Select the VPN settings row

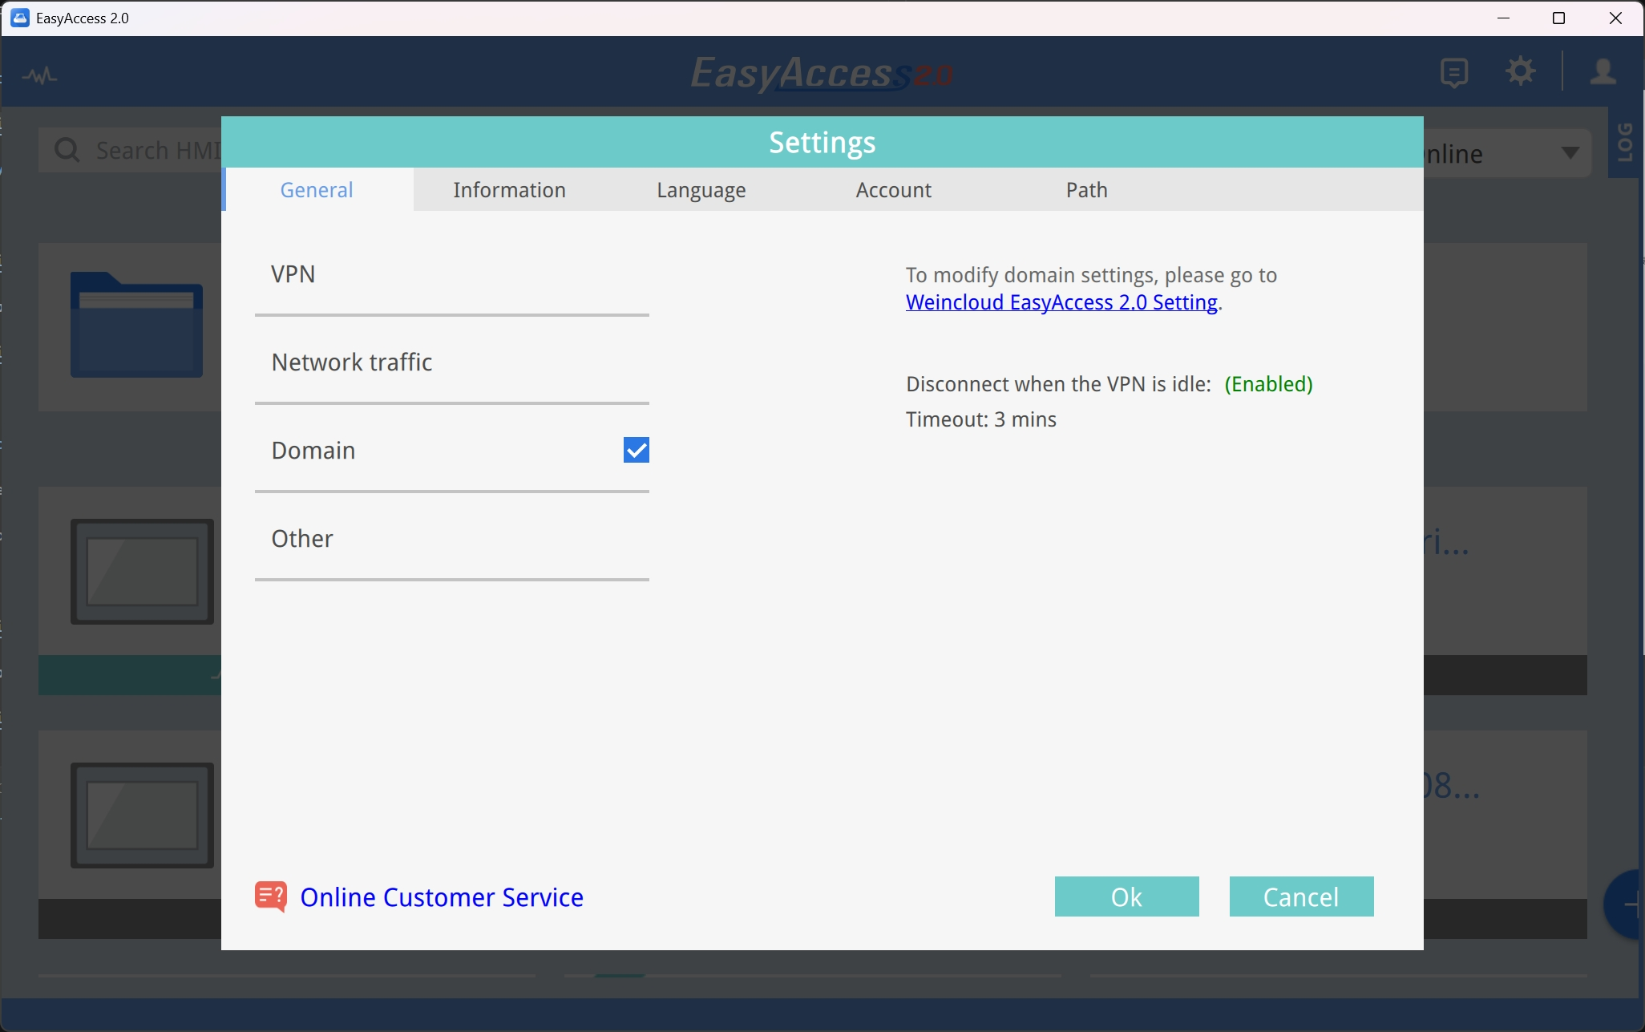452,274
